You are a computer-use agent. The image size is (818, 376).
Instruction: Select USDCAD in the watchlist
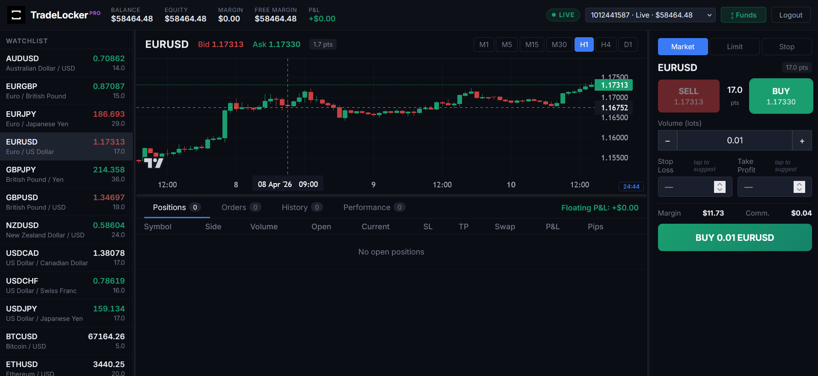tap(66, 258)
